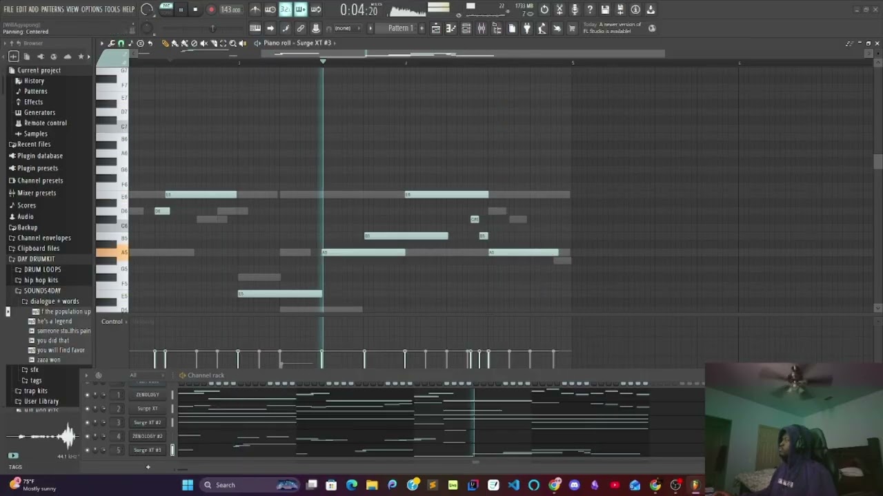Mute the Surge XT #3 channel LED

pos(88,450)
